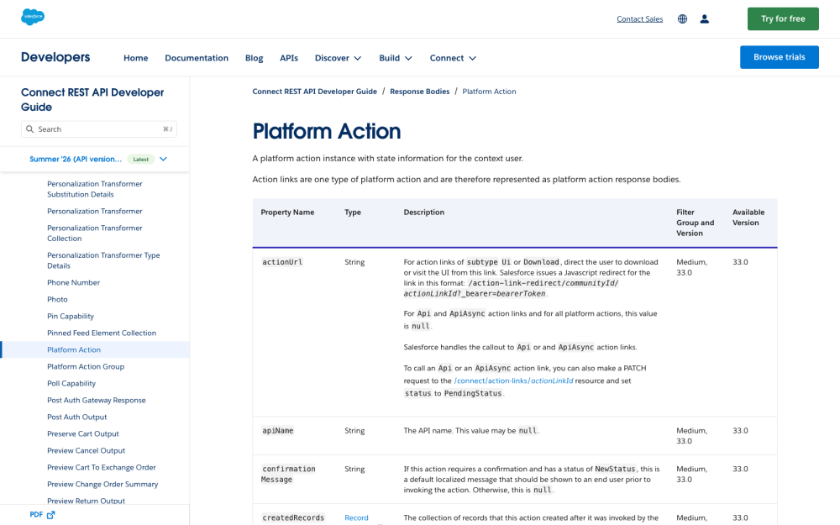The image size is (840, 525).
Task: Open the Blog nav item
Action: (x=254, y=58)
